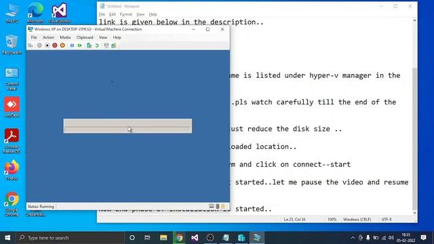
Task: Shut down VM with red power icon
Action: [x=55, y=45]
